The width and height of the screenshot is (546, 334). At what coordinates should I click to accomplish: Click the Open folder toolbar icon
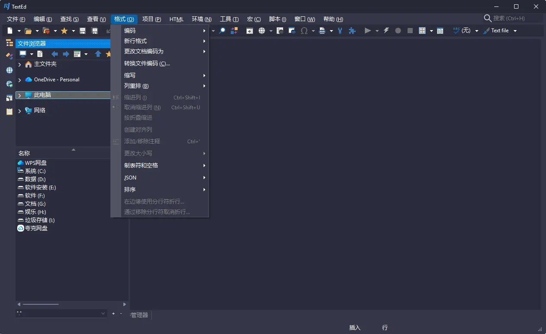[x=28, y=31]
